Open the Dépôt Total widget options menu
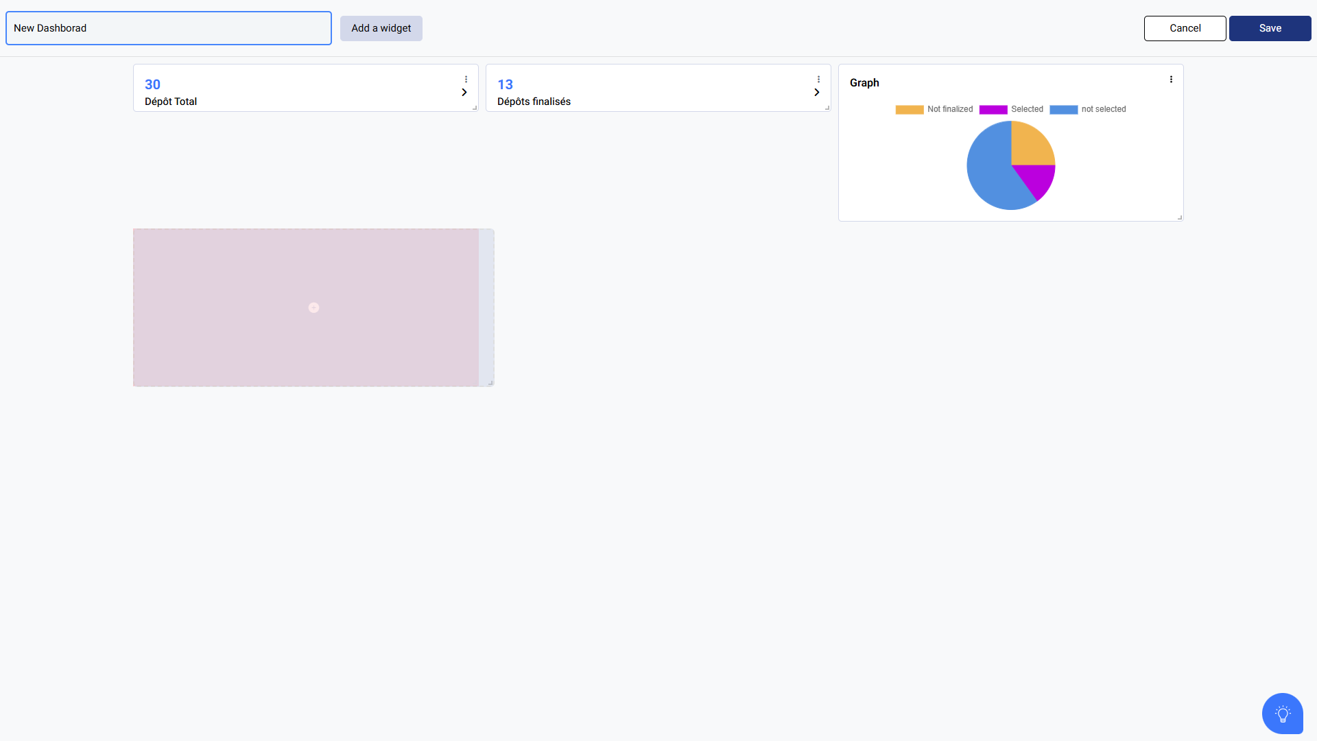Screen dimensions: 1317x741 point(466,80)
